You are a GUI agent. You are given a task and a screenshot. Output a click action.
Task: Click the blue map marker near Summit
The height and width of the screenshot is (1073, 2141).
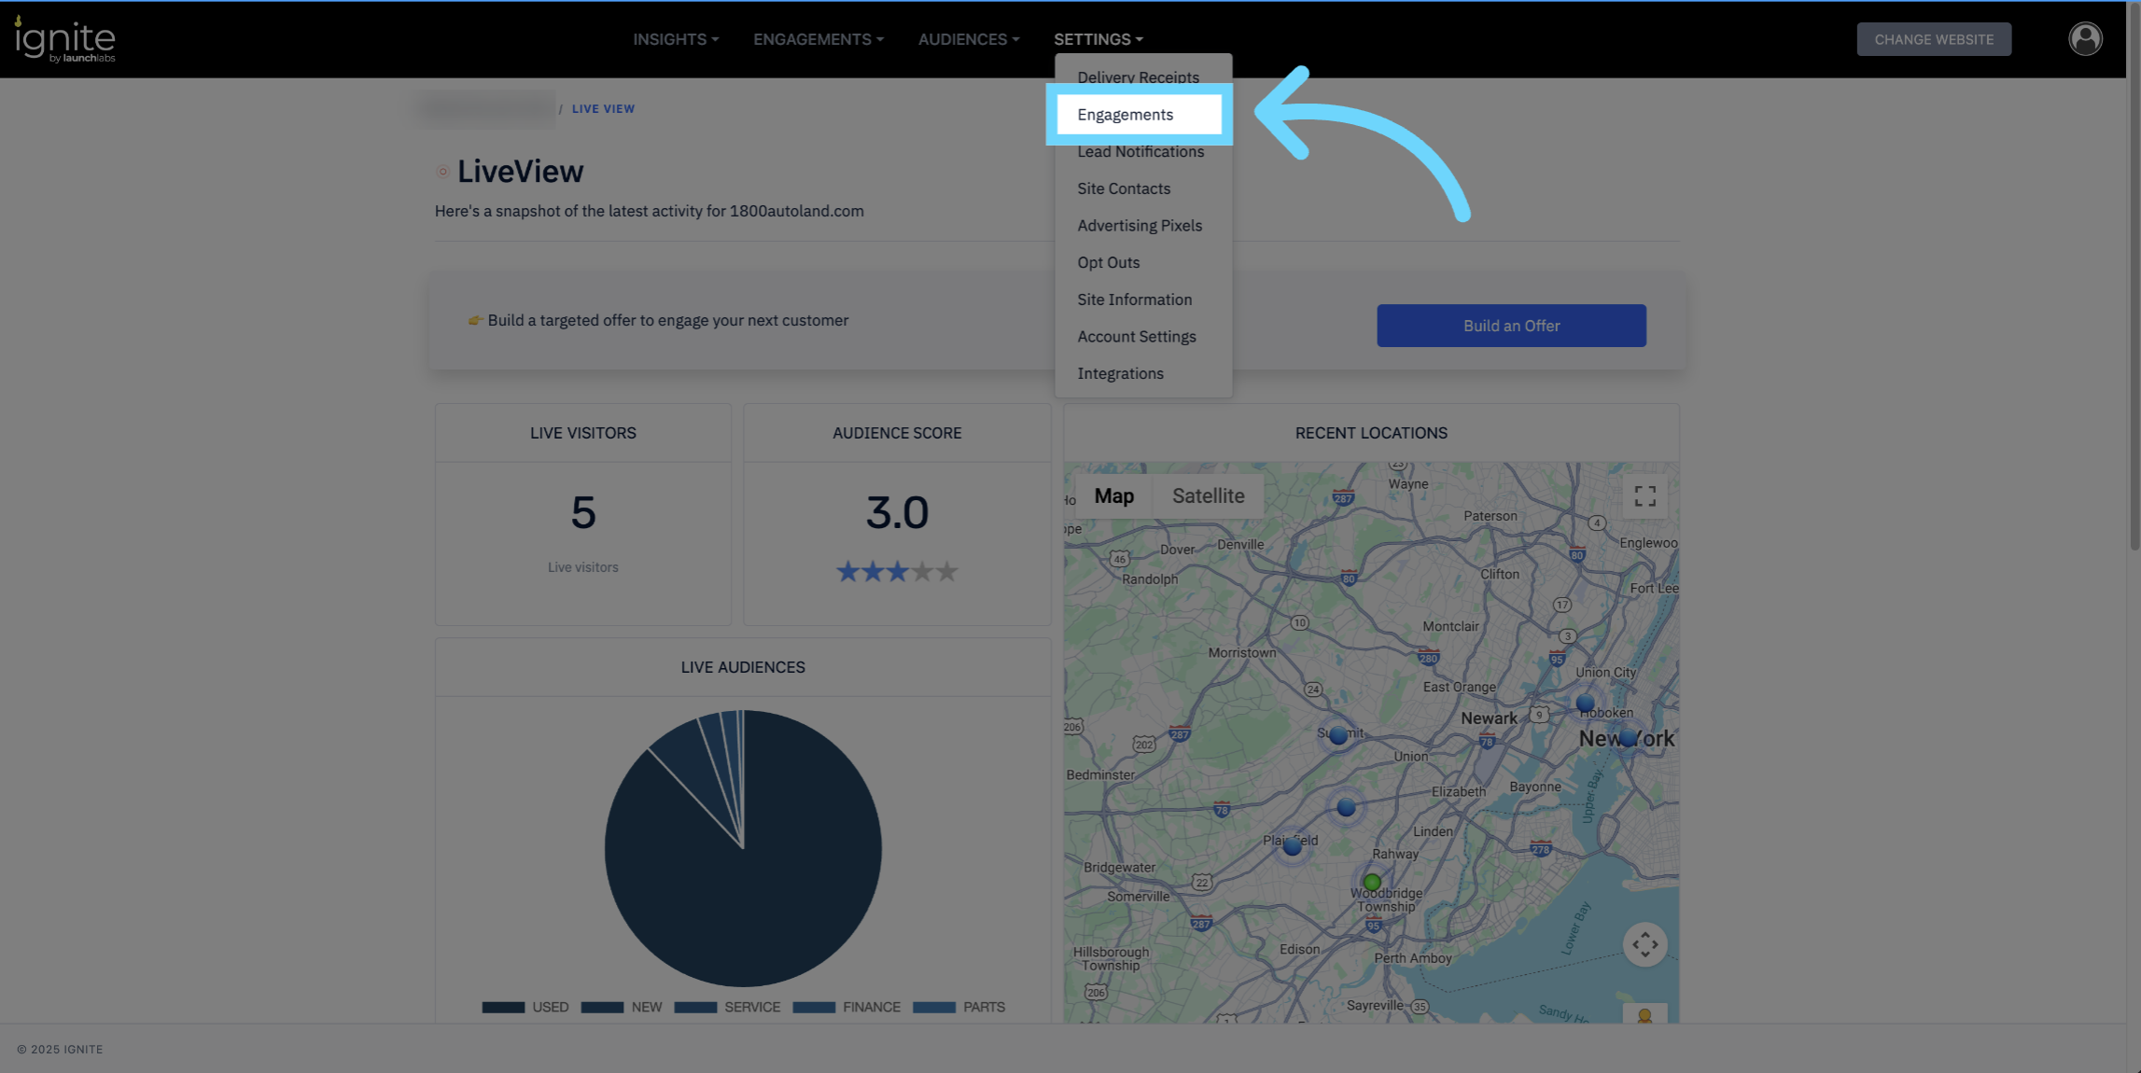pos(1338,735)
